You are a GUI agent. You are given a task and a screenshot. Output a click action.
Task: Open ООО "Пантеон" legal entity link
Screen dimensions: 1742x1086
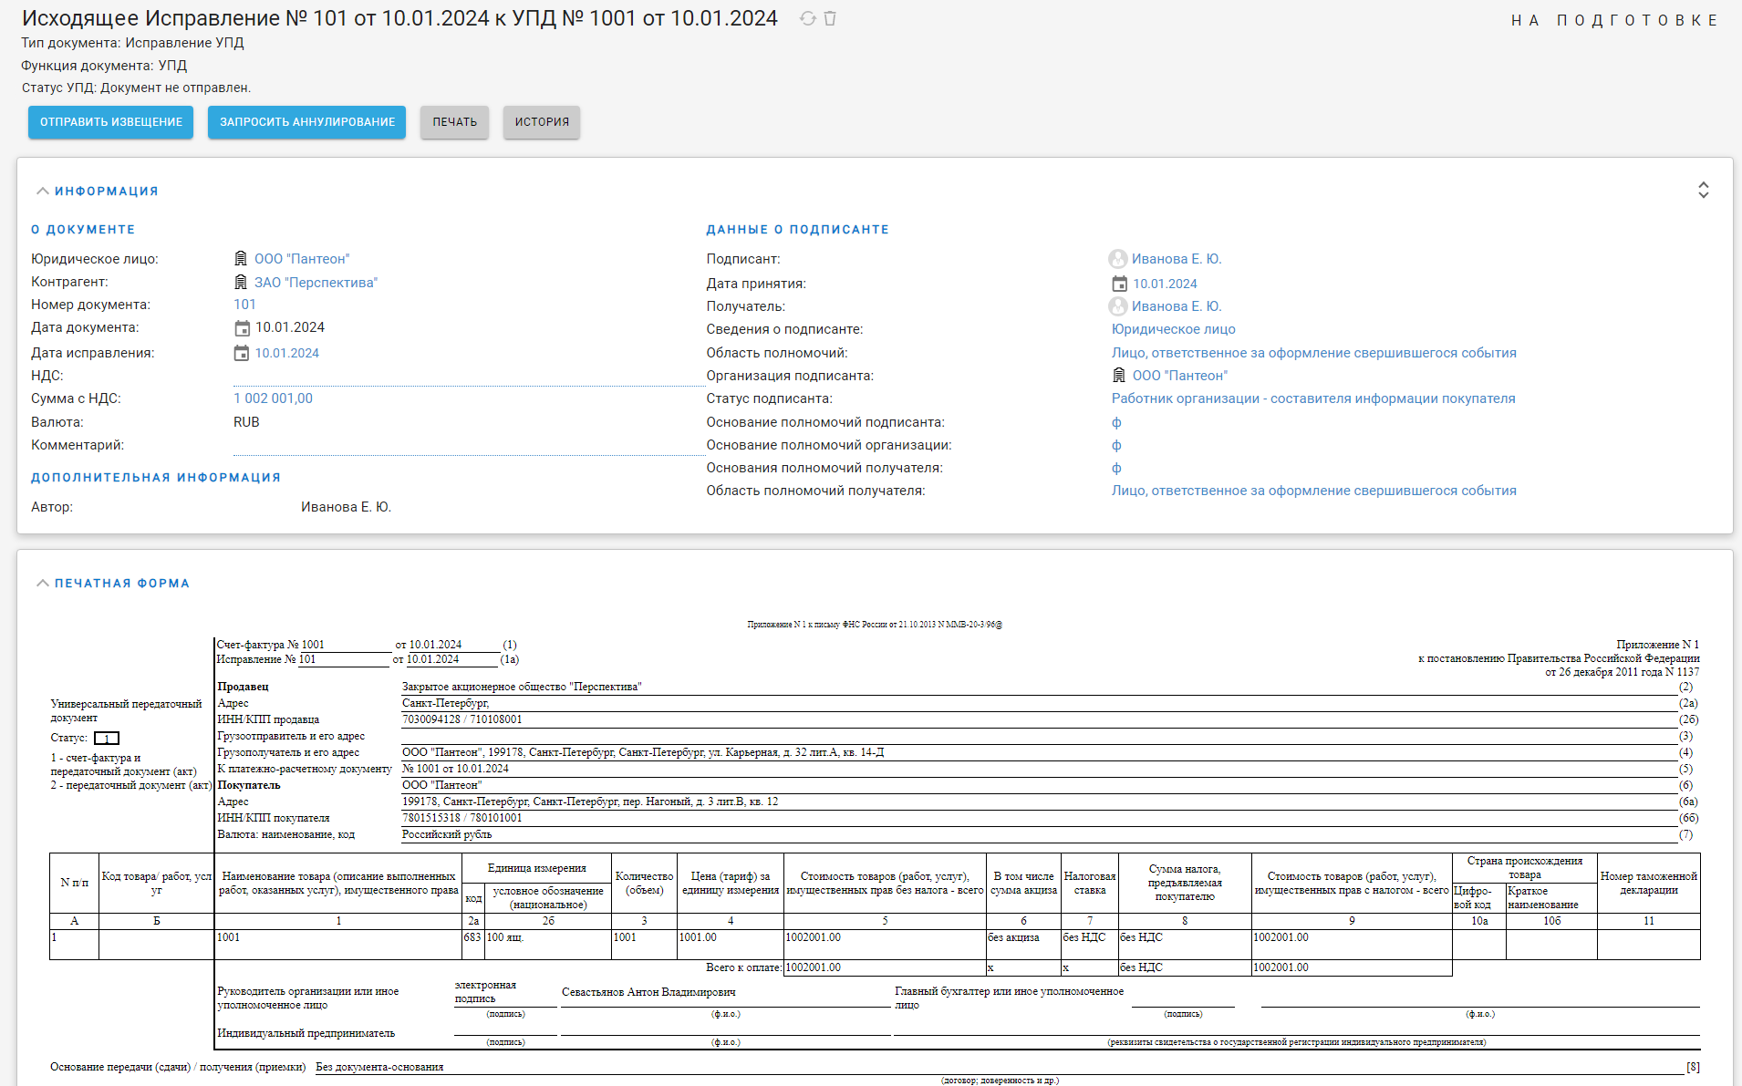[302, 259]
